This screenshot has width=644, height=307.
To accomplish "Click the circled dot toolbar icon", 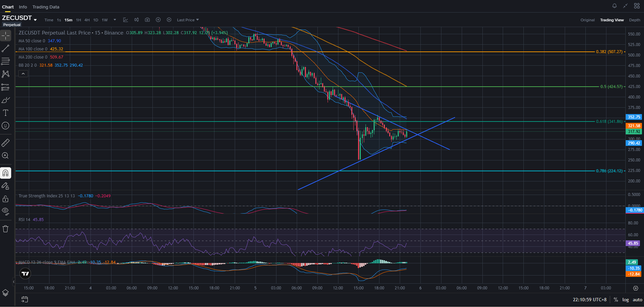I will point(169,20).
